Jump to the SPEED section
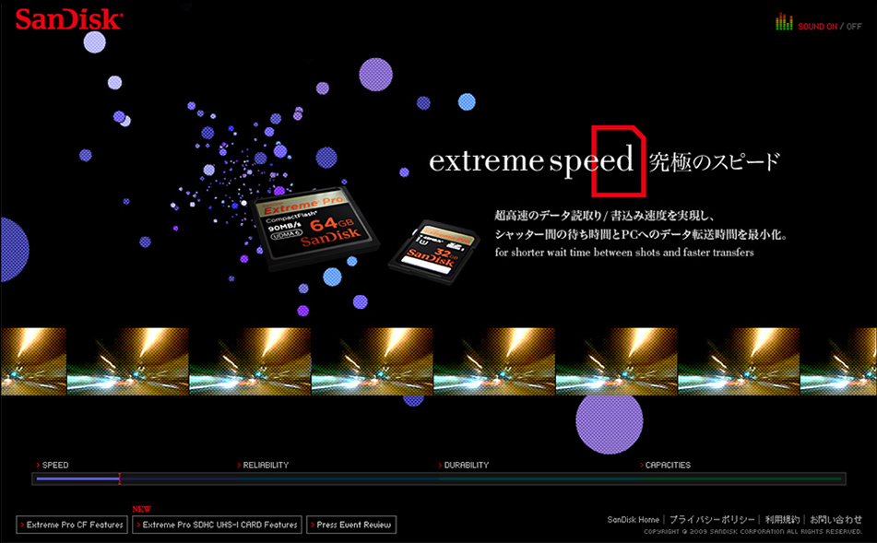This screenshot has height=543, width=877. (x=54, y=466)
